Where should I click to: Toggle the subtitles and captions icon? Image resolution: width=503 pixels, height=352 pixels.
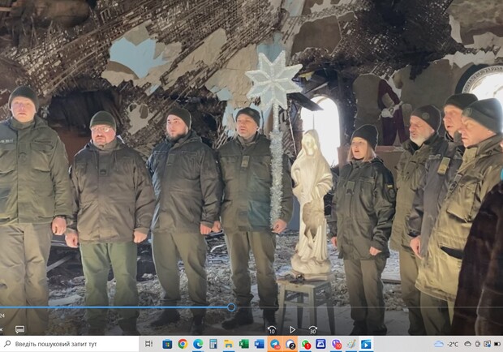(19, 329)
